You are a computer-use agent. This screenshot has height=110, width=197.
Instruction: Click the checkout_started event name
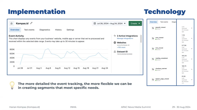pyautogui.click(x=161, y=68)
